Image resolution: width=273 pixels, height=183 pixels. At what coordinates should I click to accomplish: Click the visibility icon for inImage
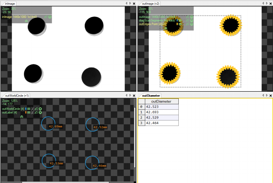click(x=46, y=17)
